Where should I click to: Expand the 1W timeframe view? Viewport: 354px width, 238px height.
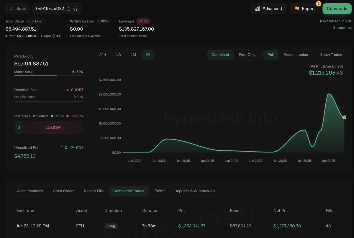[x=118, y=55]
